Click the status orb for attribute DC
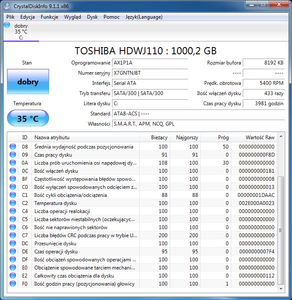 coord(13,244)
